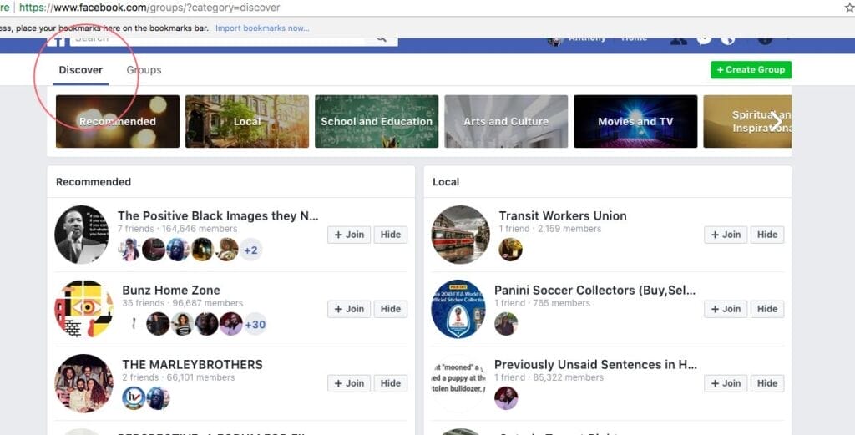
Task: Click the Transit Workers Union streetcar avatar
Action: tap(461, 235)
